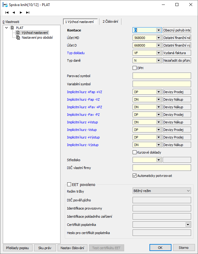Screen dimensions: 198x254
Task: Click the Typ dokladu link label
Action: coord(76,53)
